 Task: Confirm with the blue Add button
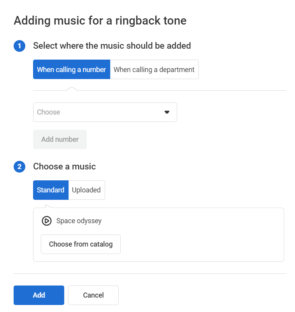(39, 295)
